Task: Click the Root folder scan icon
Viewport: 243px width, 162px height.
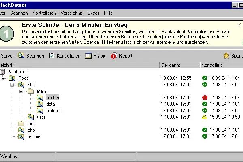Action: tap(12, 78)
